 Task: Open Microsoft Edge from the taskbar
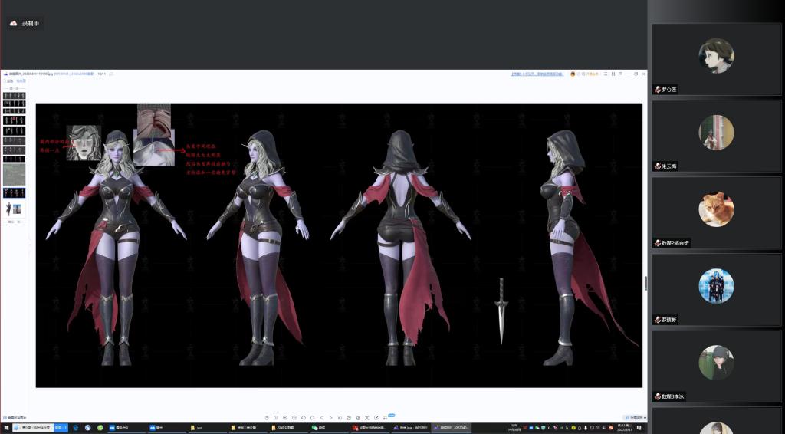[77, 428]
